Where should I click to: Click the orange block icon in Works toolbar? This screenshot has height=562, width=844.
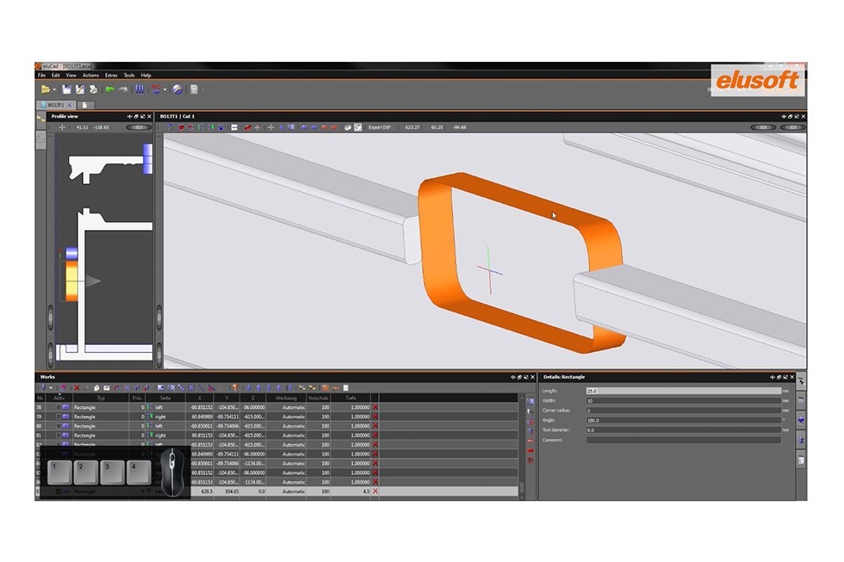[x=326, y=388]
